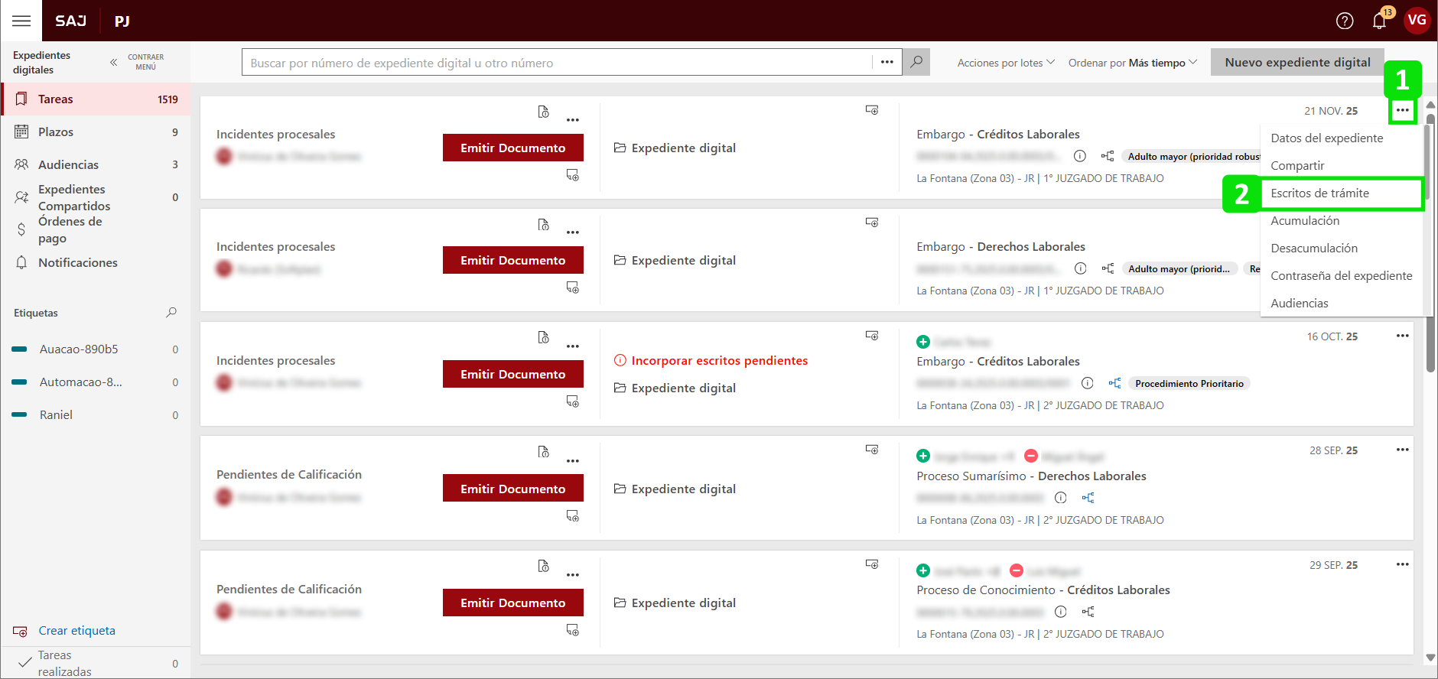Choose Datos del expediente menu entry
This screenshot has width=1438, height=679.
pyautogui.click(x=1326, y=138)
